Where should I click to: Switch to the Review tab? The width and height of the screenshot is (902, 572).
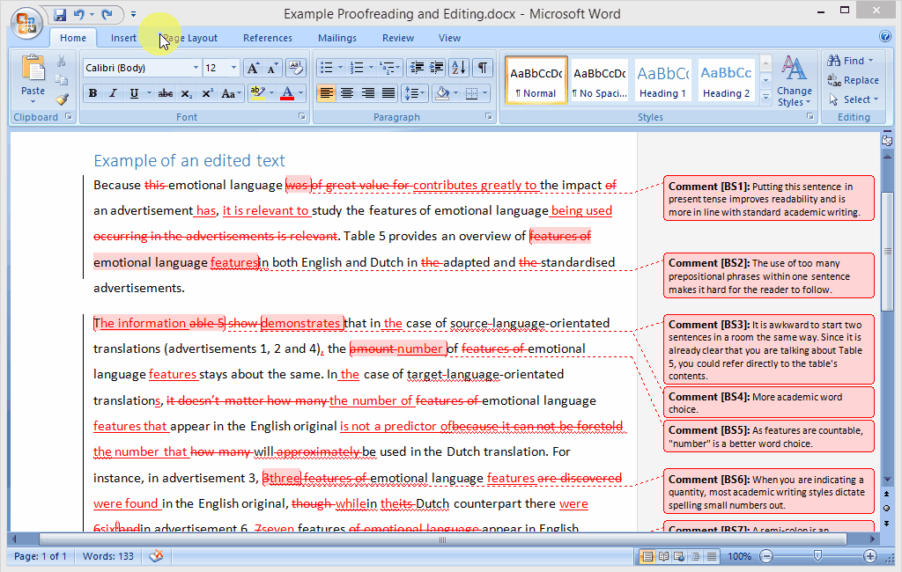(x=397, y=38)
